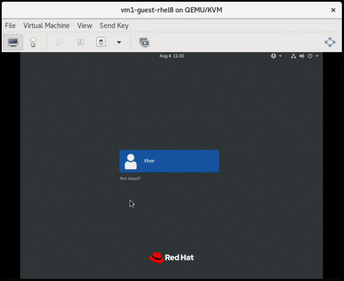This screenshot has height=281, width=344.
Task: Open the View menu
Action: (84, 25)
